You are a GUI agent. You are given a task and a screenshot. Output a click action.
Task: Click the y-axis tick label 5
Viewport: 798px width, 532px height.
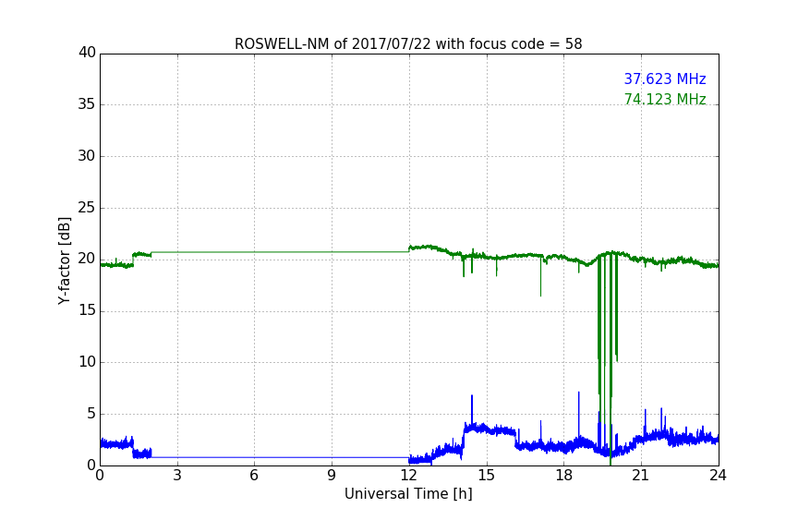point(91,414)
